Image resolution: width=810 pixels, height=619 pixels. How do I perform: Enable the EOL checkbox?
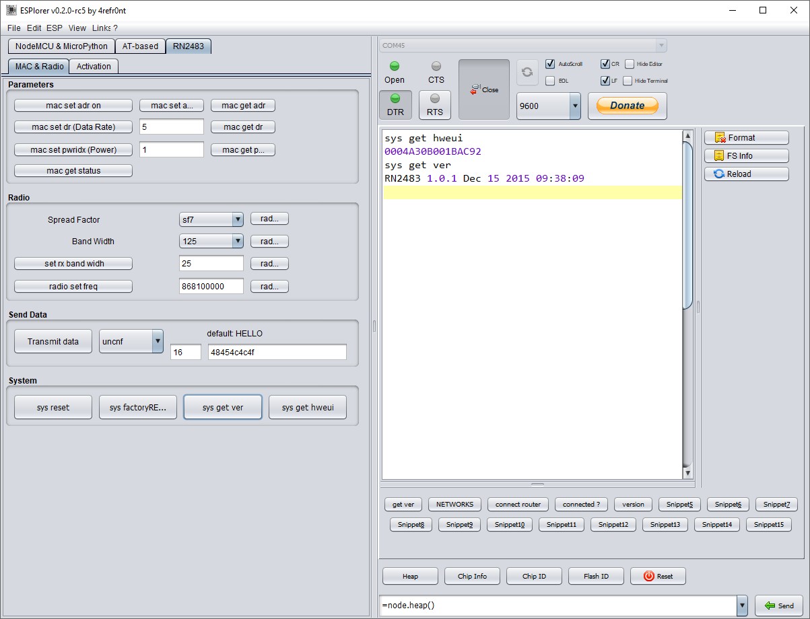tap(550, 81)
